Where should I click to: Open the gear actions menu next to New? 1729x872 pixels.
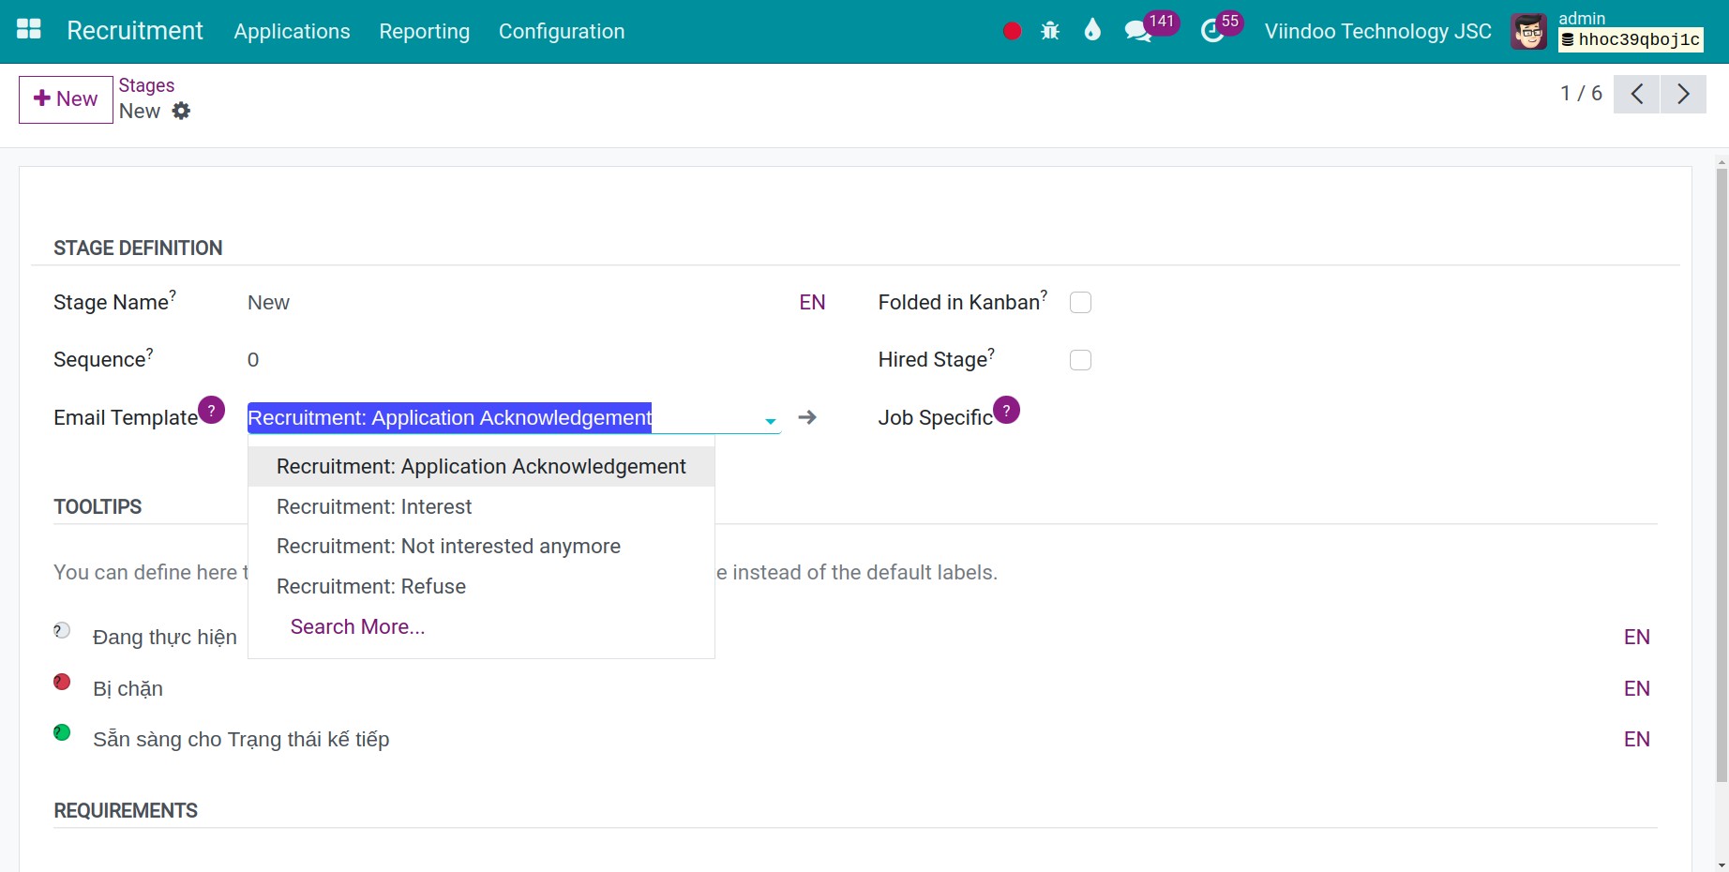(x=182, y=111)
